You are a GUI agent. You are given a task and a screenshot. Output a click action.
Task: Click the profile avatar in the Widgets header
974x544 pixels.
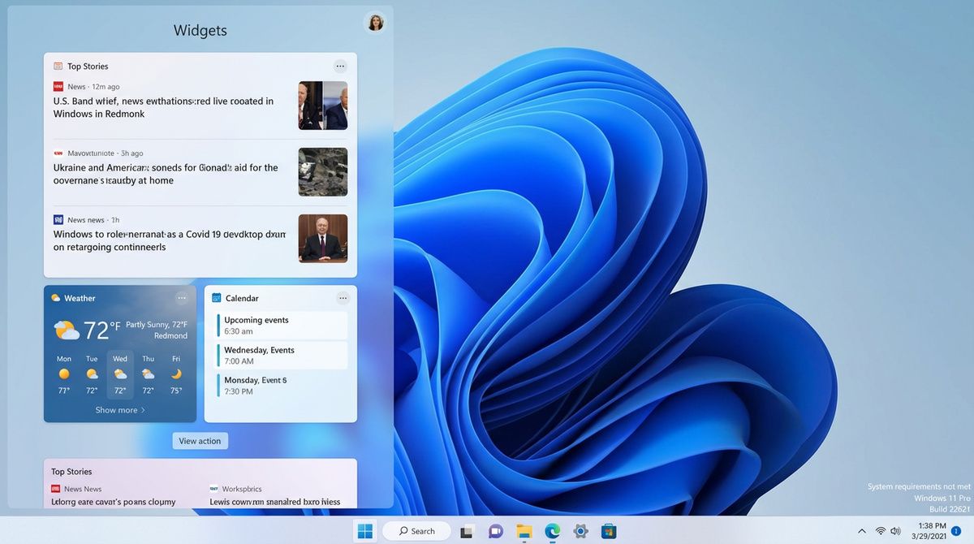pyautogui.click(x=375, y=23)
